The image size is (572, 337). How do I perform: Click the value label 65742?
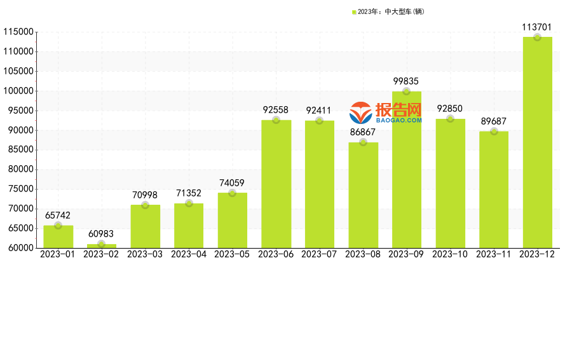[x=58, y=216]
